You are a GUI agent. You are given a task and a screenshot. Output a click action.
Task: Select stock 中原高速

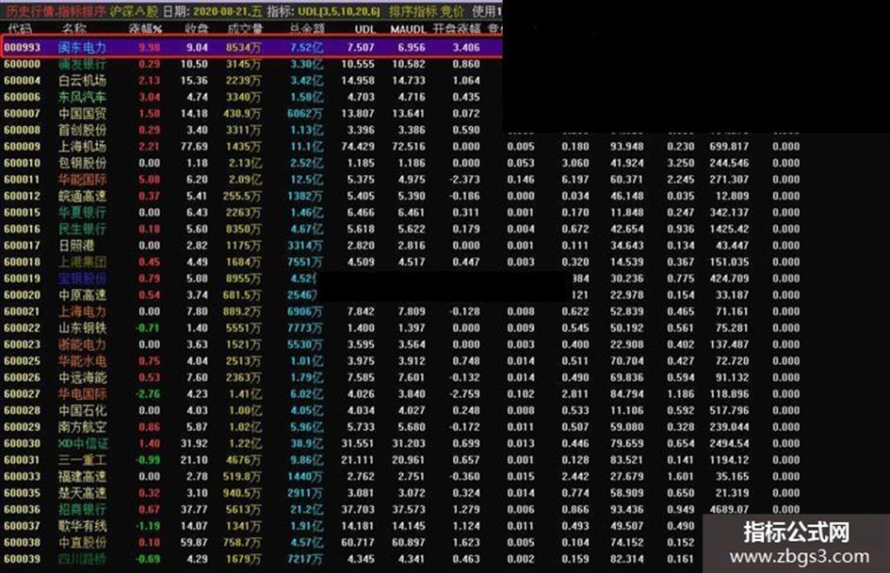pos(82,295)
